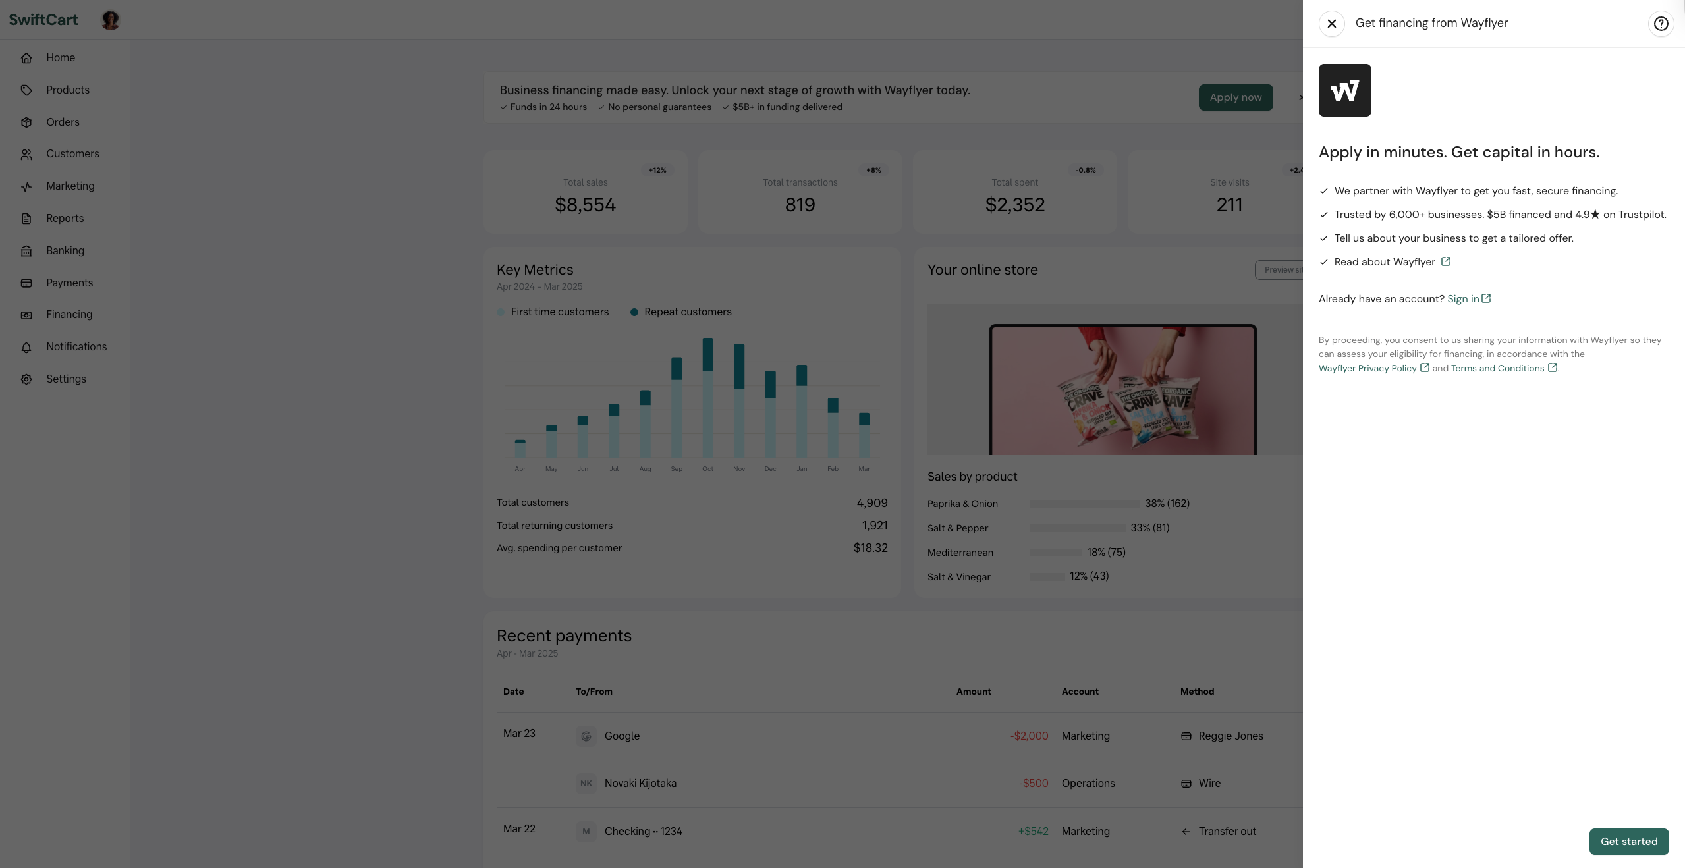Click external-link icon beside Read about Wayflyer
1685x868 pixels.
pyautogui.click(x=1446, y=261)
